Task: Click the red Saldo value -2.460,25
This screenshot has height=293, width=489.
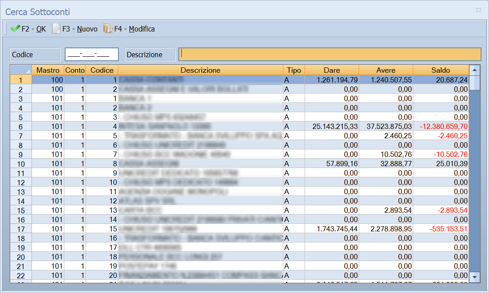Action: coord(452,136)
